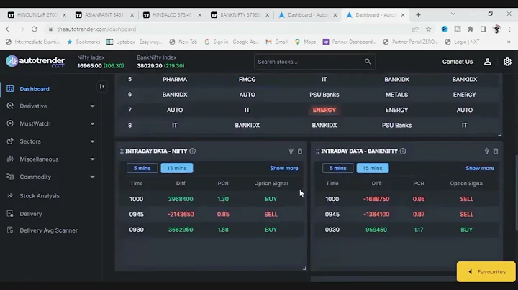Delete the Intraday Data - Nifty widget
Image resolution: width=518 pixels, height=290 pixels.
(x=300, y=151)
